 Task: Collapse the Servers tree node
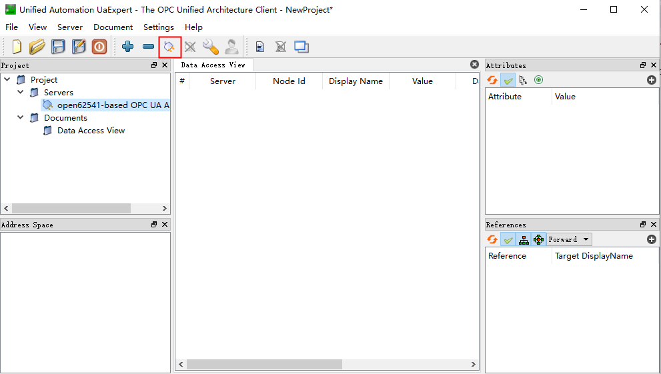click(21, 93)
